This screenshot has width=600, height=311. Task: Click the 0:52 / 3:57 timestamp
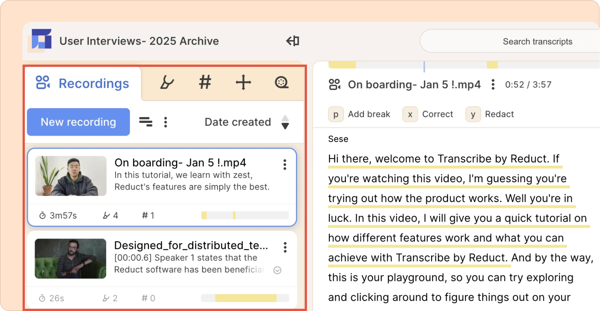528,85
